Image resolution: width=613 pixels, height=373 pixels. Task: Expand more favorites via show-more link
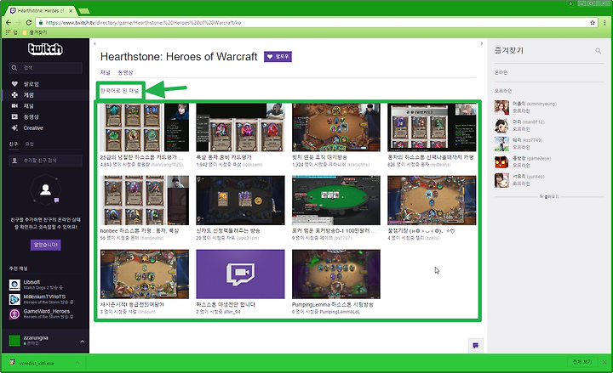point(549,196)
